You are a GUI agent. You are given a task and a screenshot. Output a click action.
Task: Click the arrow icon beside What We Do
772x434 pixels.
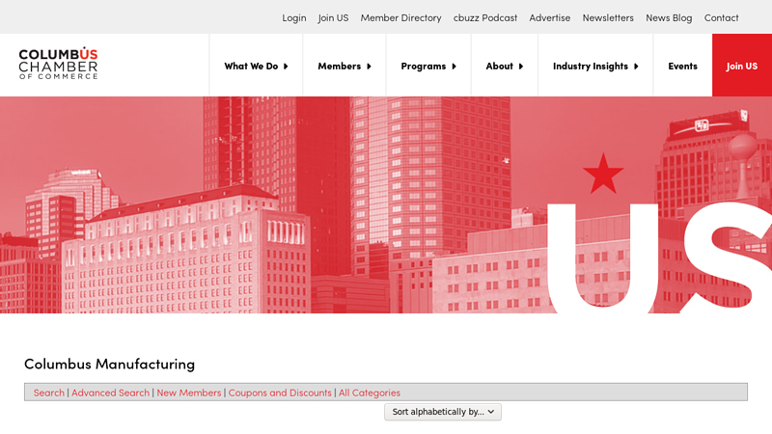[286, 67]
